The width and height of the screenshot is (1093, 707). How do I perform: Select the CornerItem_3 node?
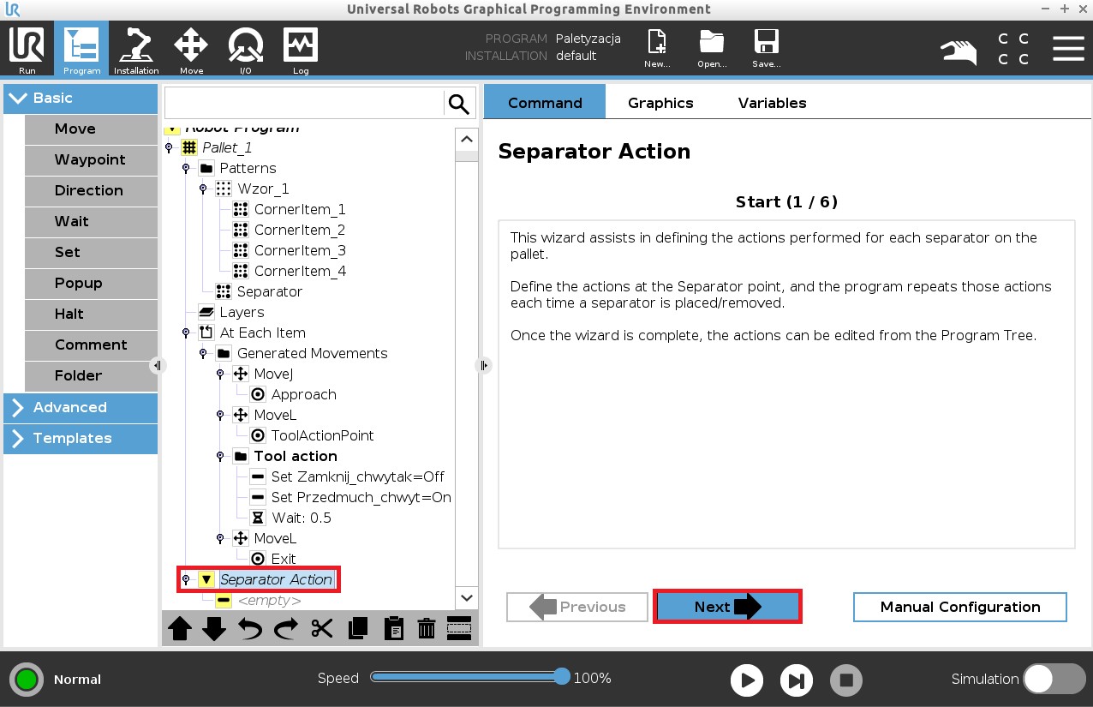[x=300, y=250]
